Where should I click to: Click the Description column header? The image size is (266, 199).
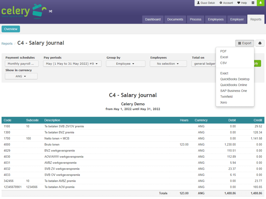(x=52, y=120)
